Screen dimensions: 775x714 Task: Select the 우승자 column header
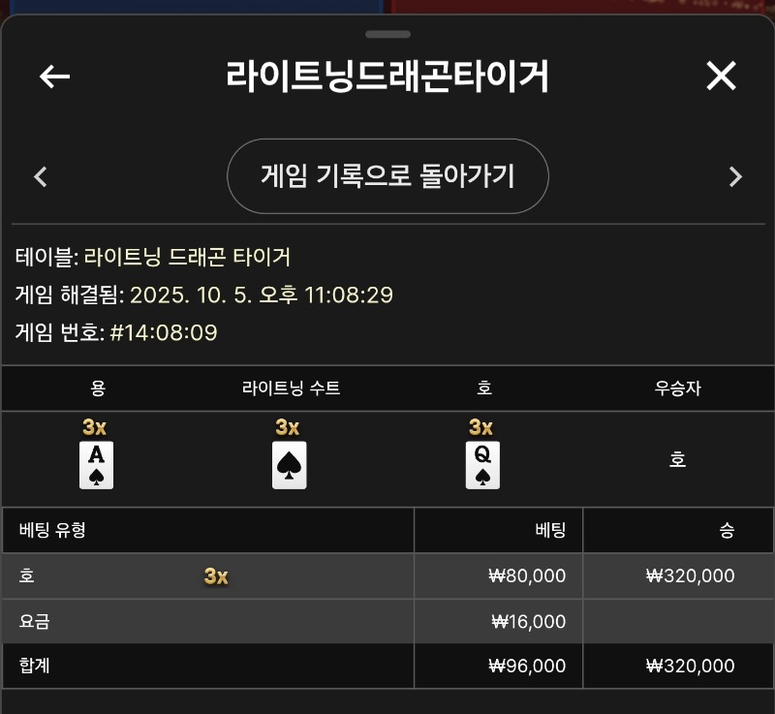point(677,388)
